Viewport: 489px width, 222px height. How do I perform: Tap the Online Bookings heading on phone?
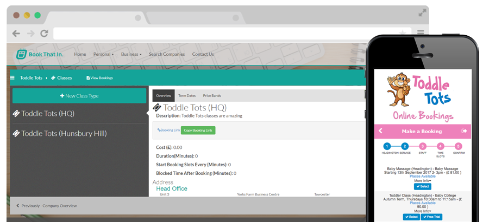click(x=423, y=116)
